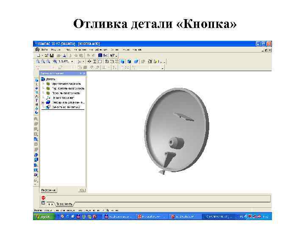Click the first magnifier zoom icon in the view toolbar
This screenshot has height=229, width=305.
click(38, 61)
